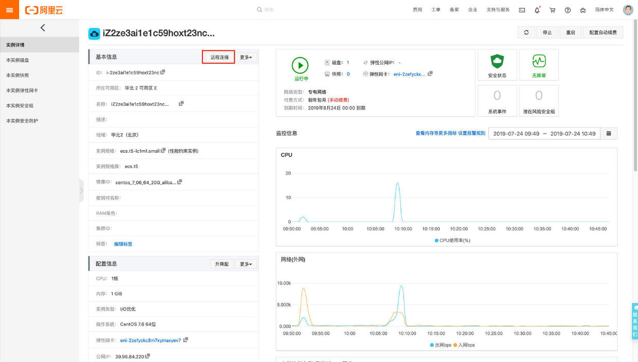Image resolution: width=638 pixels, height=362 pixels.
Task: Click the 重启 button
Action: [x=571, y=32]
